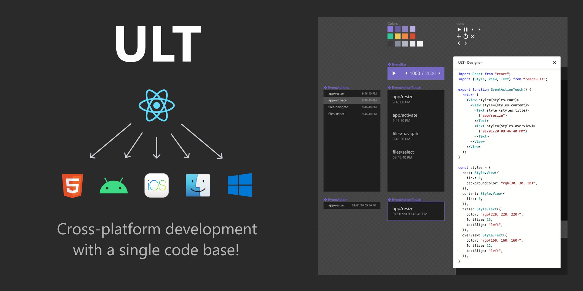The height and width of the screenshot is (291, 583).
Task: Click the 'Colors' section label
Action: pyautogui.click(x=393, y=24)
